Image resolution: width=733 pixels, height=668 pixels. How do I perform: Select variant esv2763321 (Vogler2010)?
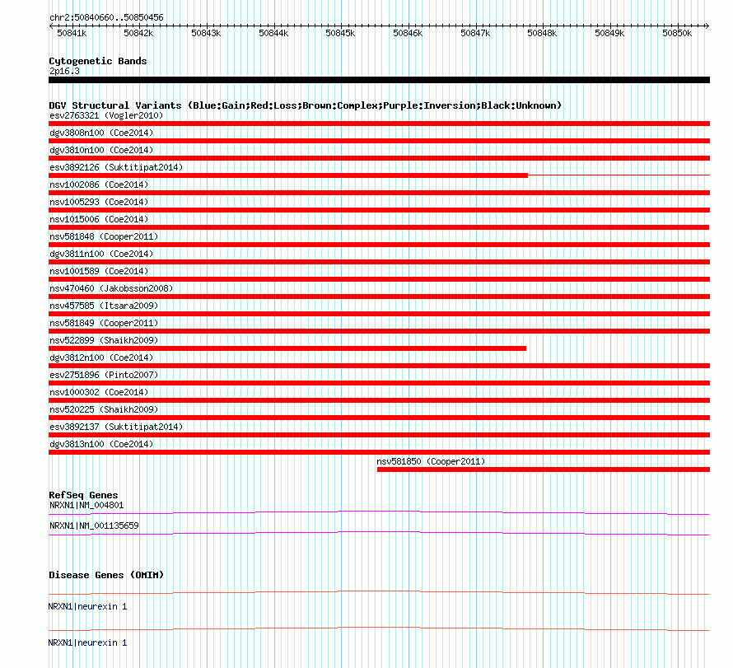[106, 116]
